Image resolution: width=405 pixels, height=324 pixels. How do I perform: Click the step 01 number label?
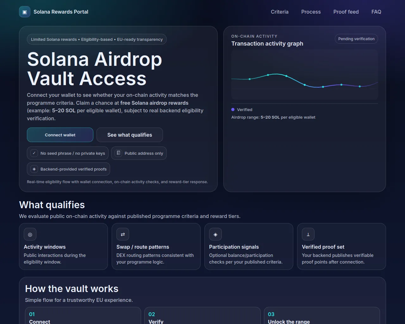coord(32,314)
